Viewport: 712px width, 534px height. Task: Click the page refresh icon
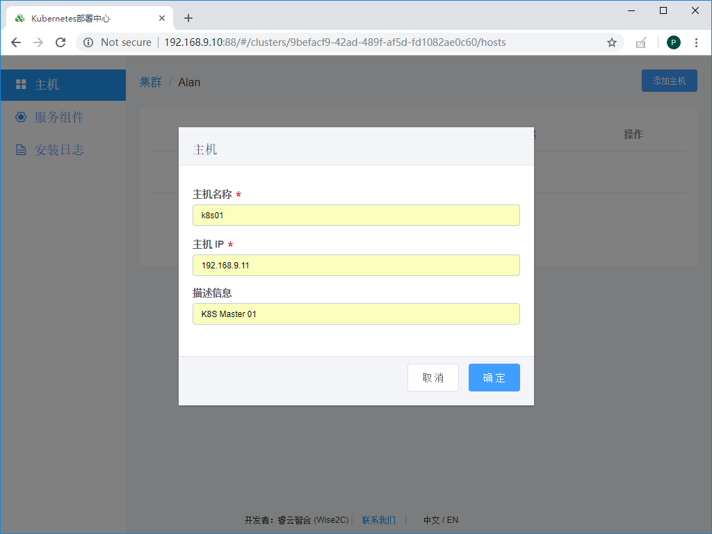click(60, 42)
